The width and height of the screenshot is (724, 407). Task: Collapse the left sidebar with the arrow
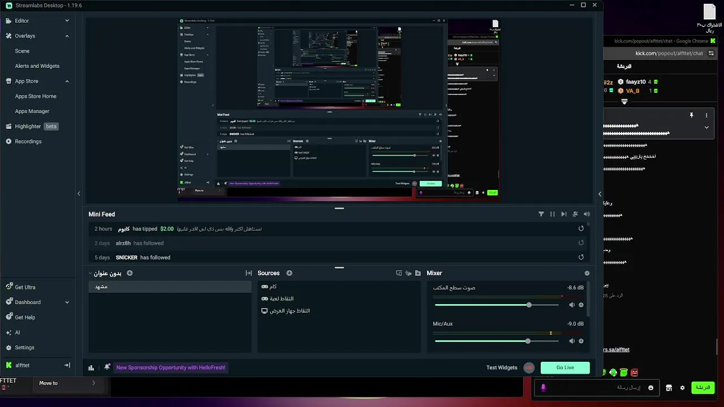point(79,194)
